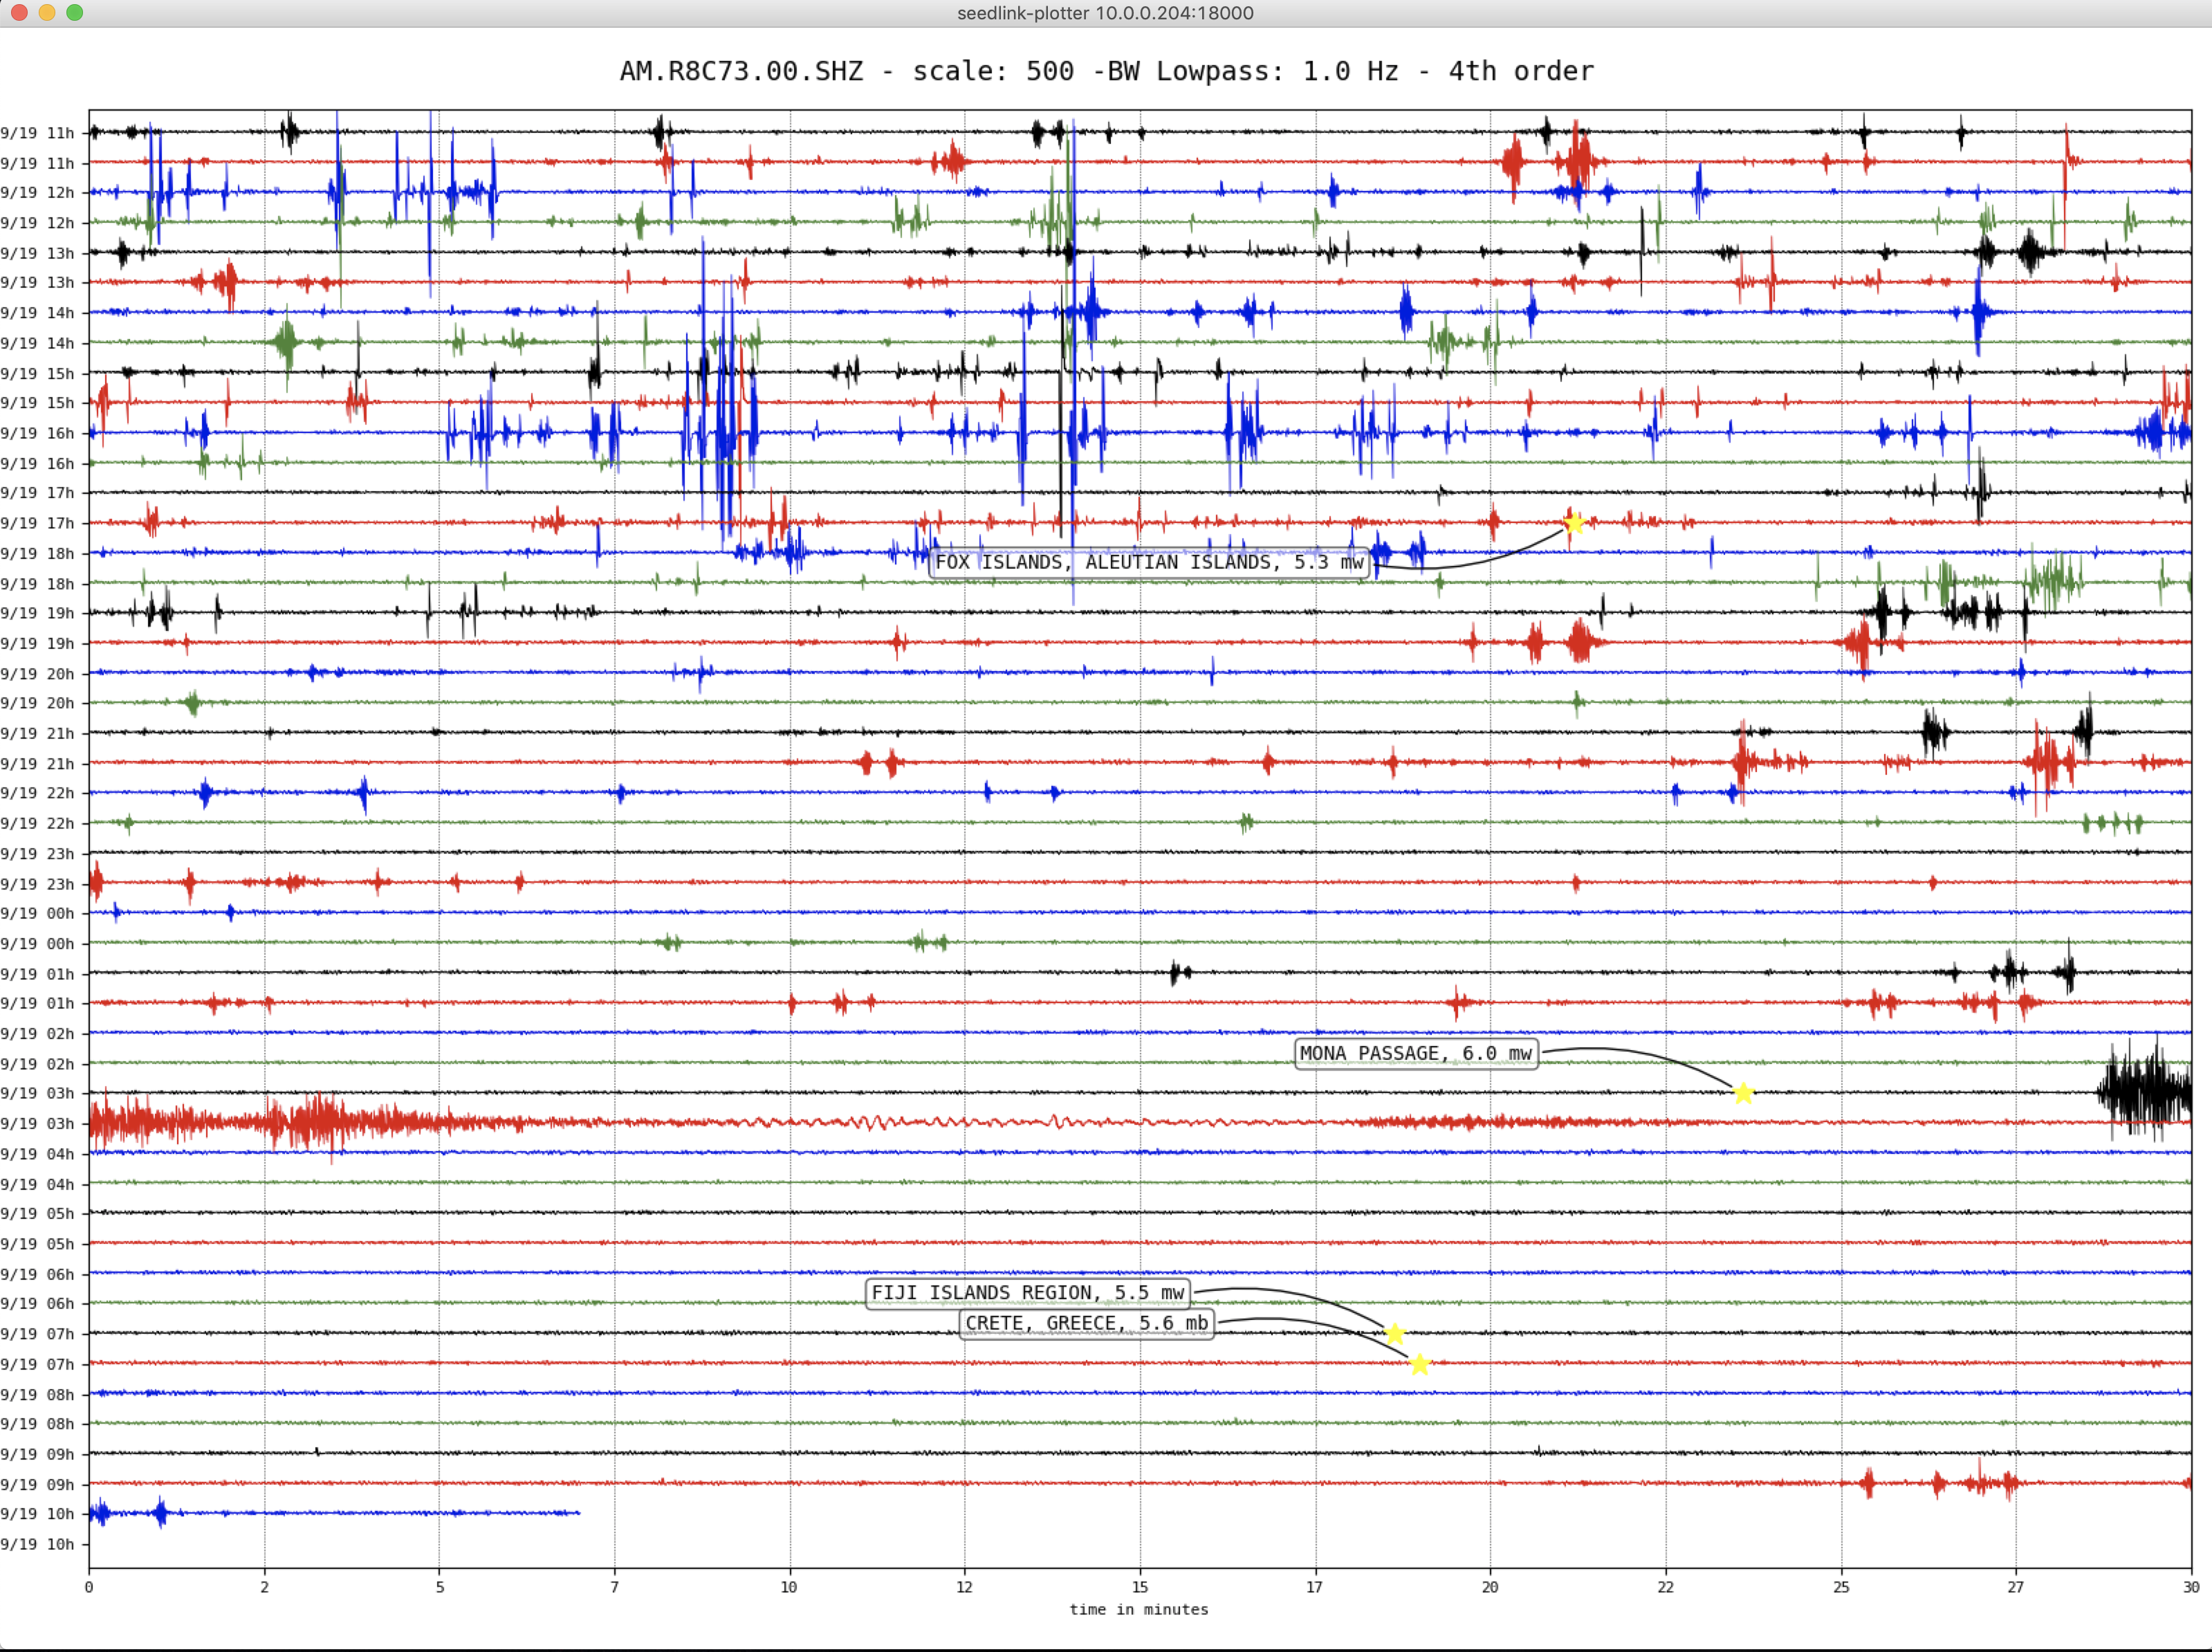Click the green '9/19 00h' row label
Viewport: 2212px width, 1652px height.
[38, 943]
